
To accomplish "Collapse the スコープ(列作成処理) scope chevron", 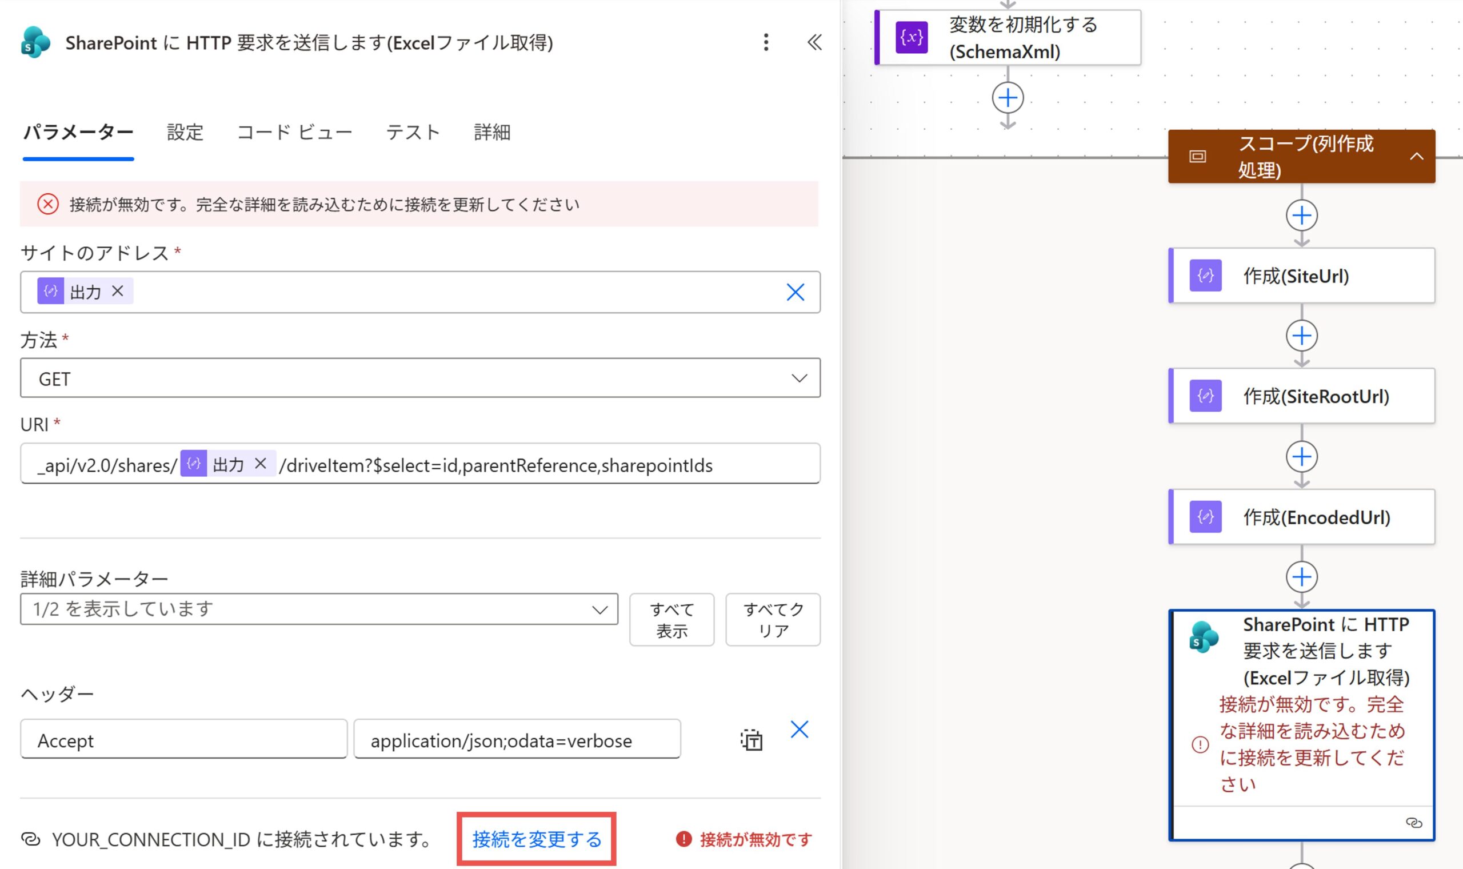I will pos(1417,156).
